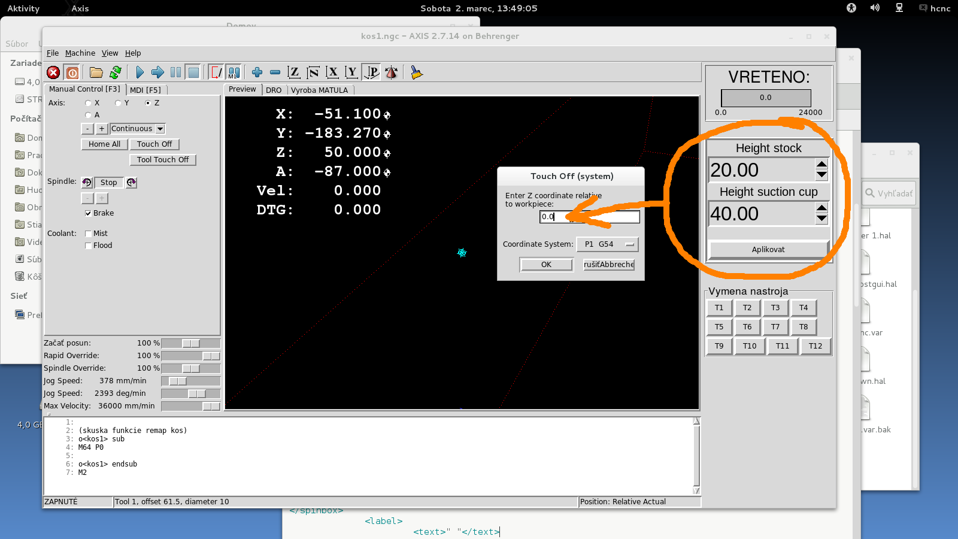This screenshot has width=958, height=539.
Task: Select the Z axis radio button
Action: (x=148, y=103)
